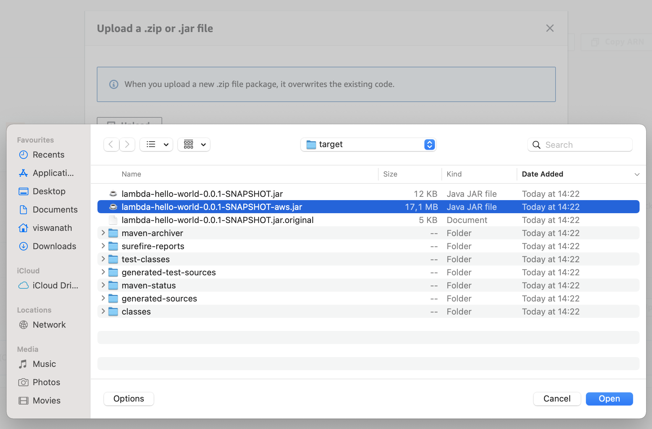Click the Options button
Screen dimensions: 652x429
click(x=129, y=399)
